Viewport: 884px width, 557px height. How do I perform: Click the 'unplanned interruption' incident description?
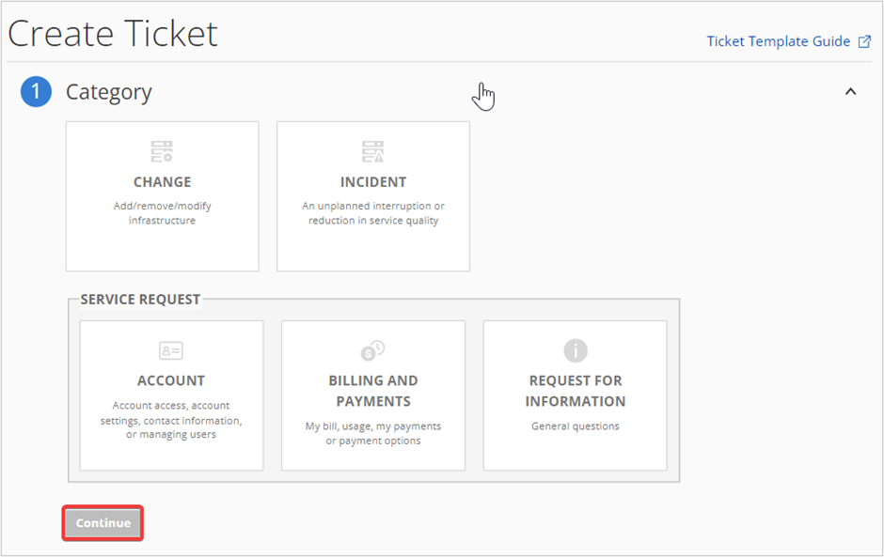pos(373,213)
